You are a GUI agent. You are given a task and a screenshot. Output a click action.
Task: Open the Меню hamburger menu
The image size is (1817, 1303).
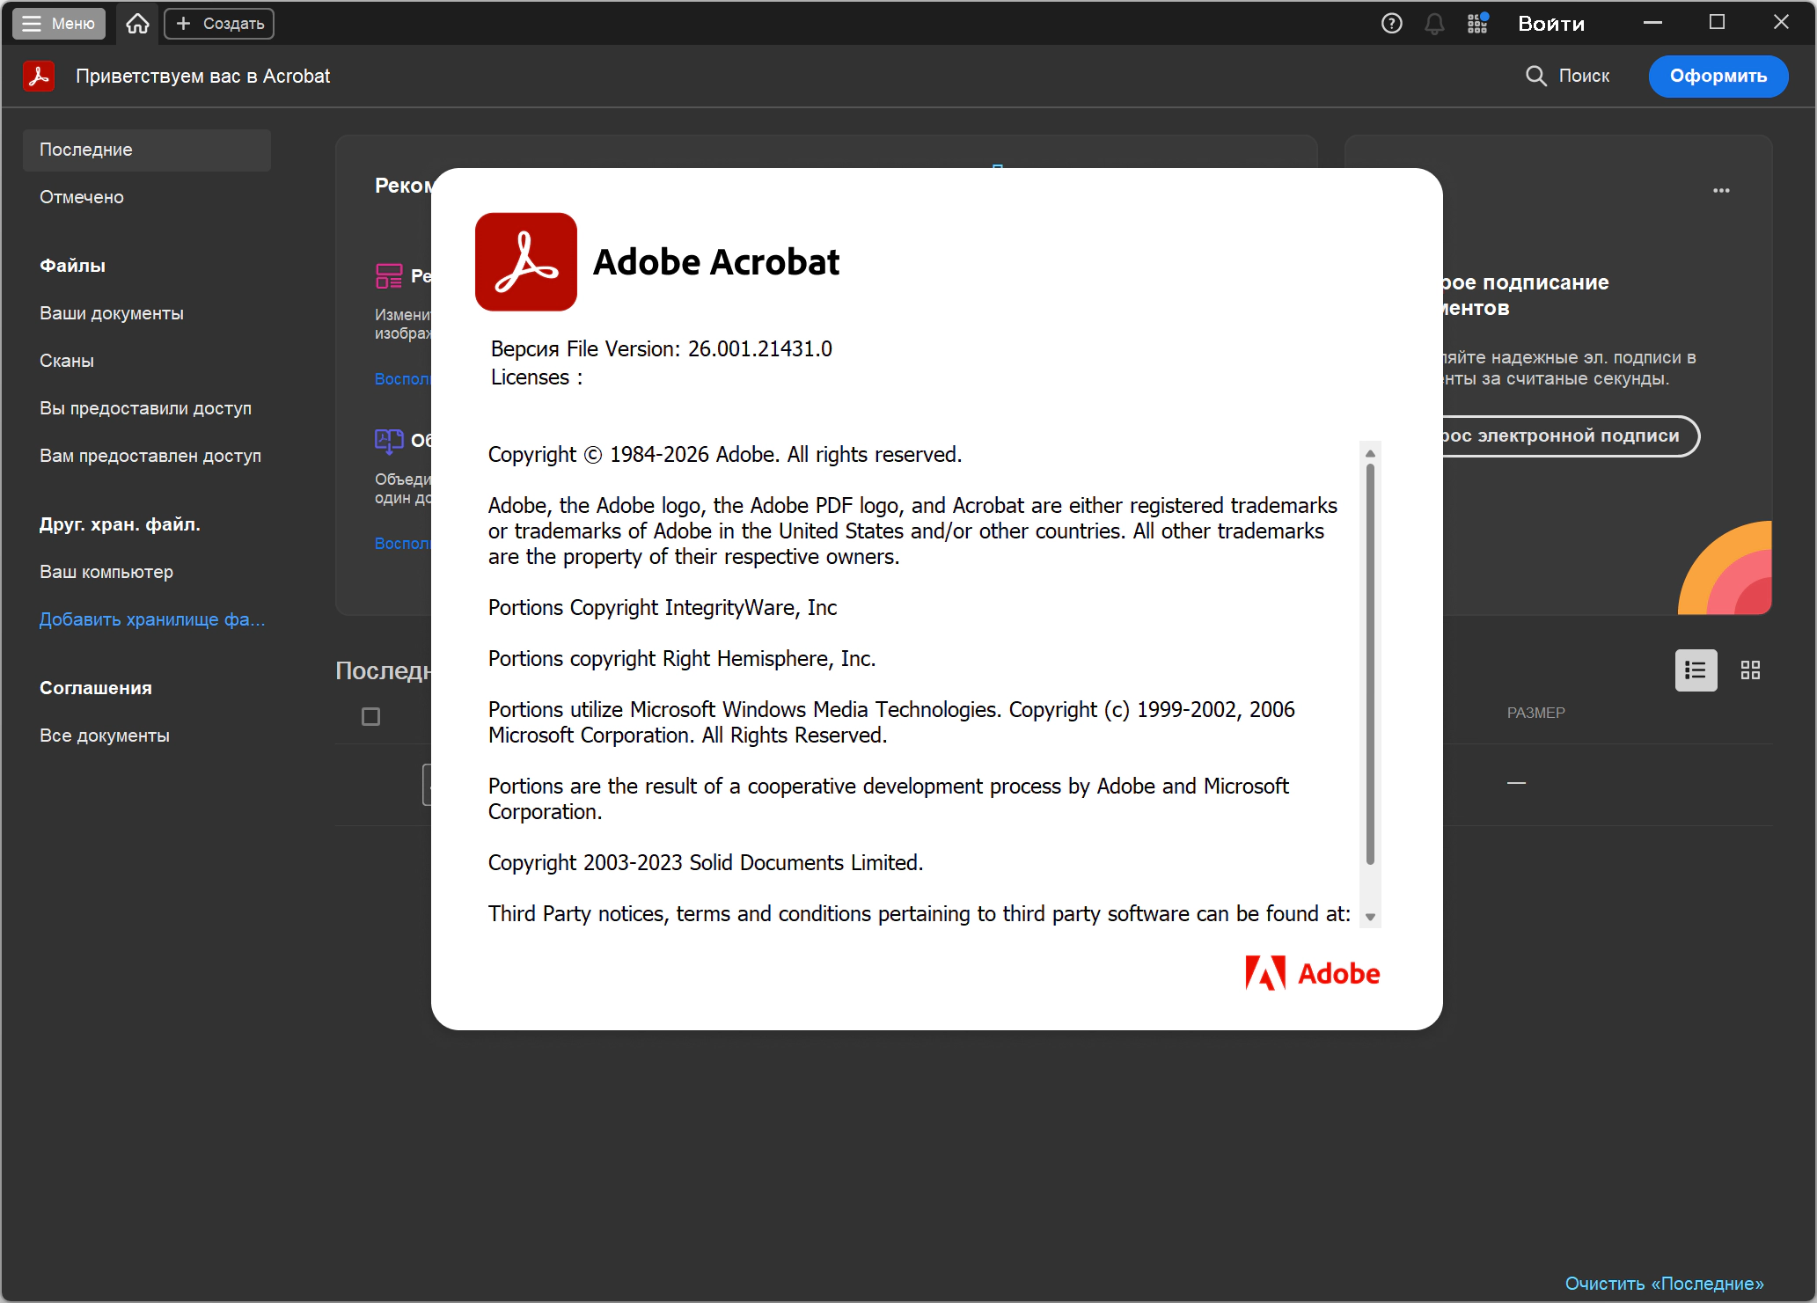tap(58, 24)
